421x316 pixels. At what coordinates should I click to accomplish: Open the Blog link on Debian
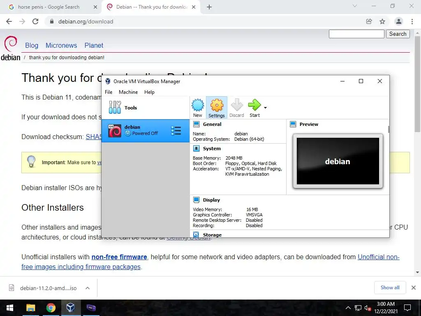(32, 45)
